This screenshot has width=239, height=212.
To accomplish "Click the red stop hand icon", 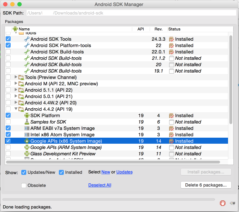I will pos(223,203).
